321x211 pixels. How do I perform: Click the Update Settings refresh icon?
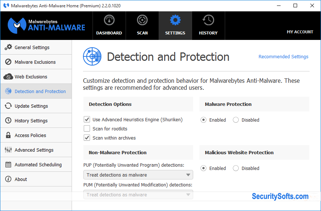(8, 106)
